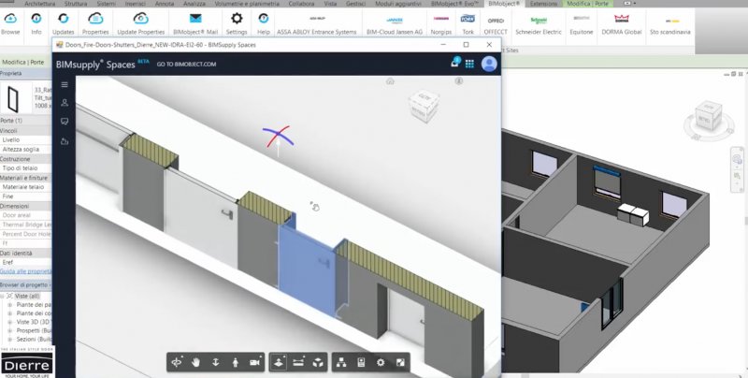
Task: Open BIMobject Help in ribbon
Action: [264, 22]
